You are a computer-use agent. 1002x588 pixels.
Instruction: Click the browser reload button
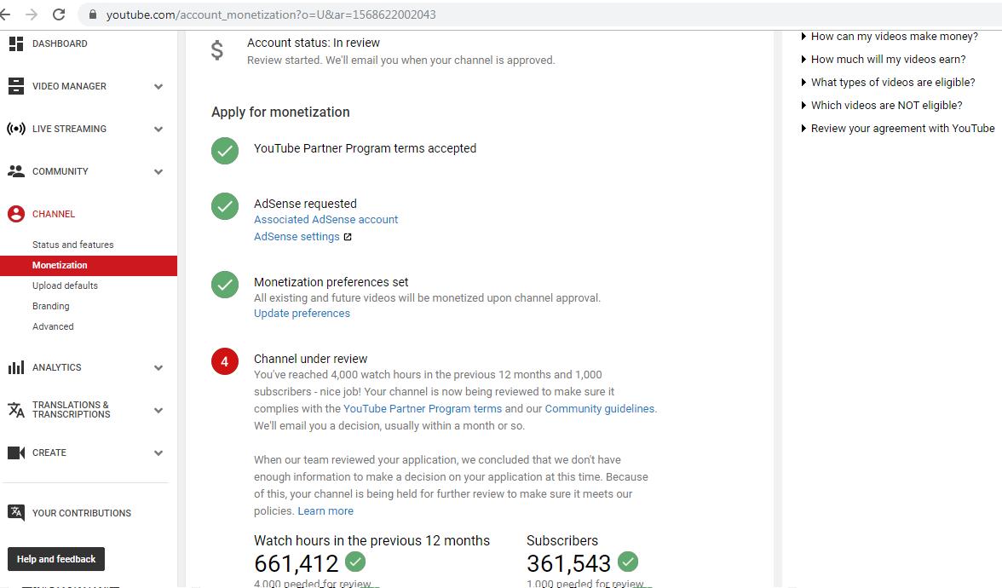(59, 14)
